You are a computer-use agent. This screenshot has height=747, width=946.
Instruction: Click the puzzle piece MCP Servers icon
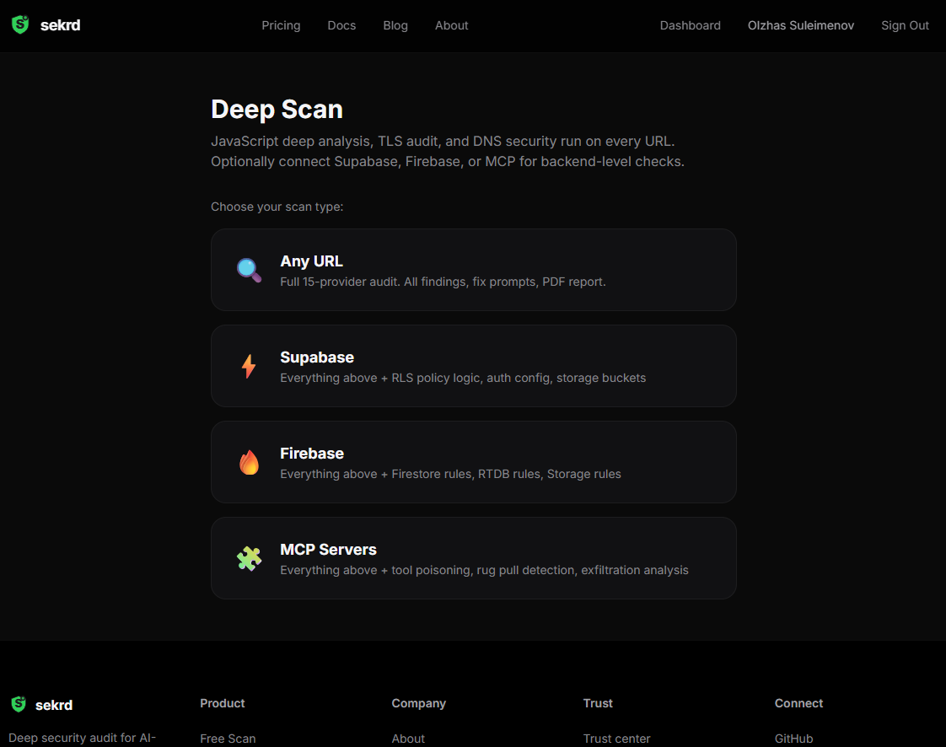point(249,558)
